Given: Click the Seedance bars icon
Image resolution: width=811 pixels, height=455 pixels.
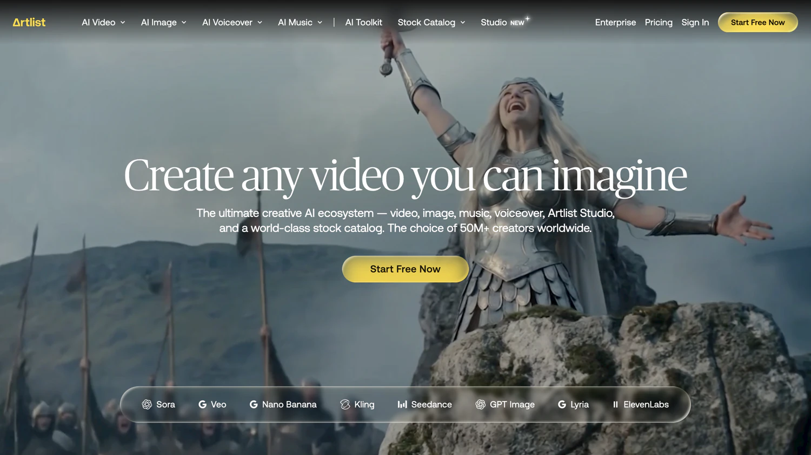Looking at the screenshot, I should click(x=402, y=404).
